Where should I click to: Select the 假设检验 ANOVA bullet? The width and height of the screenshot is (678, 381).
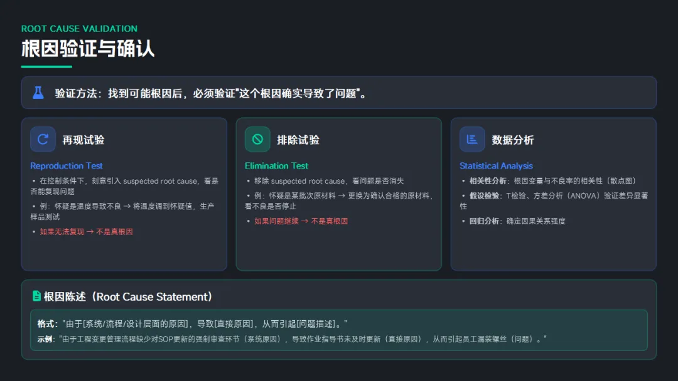554,201
